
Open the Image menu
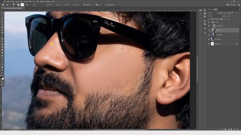pos(12,1)
